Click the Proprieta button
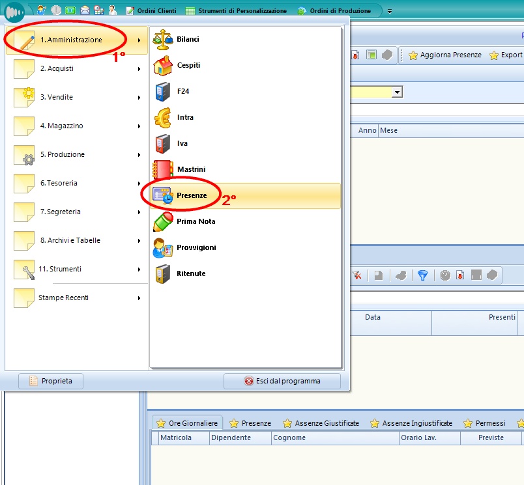 click(x=51, y=381)
